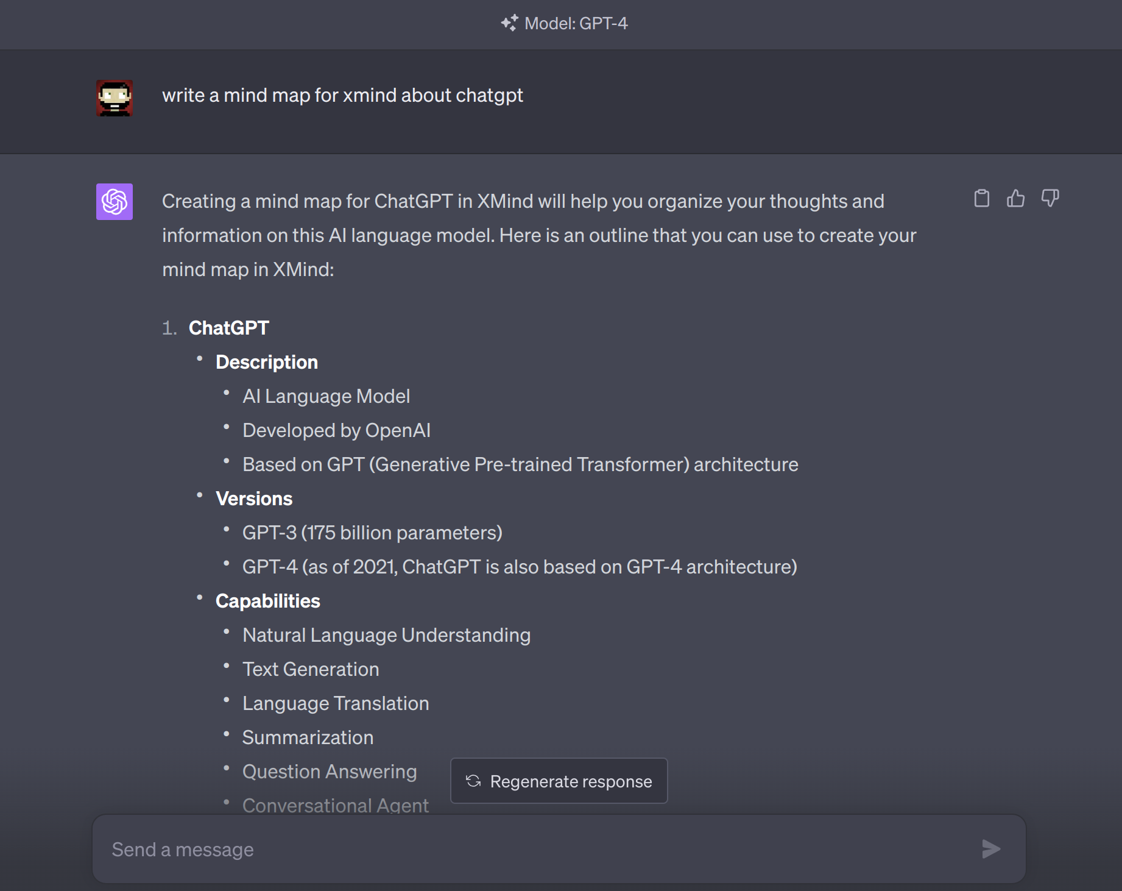Click the regenerate arrows icon
The width and height of the screenshot is (1122, 891).
pyautogui.click(x=473, y=781)
